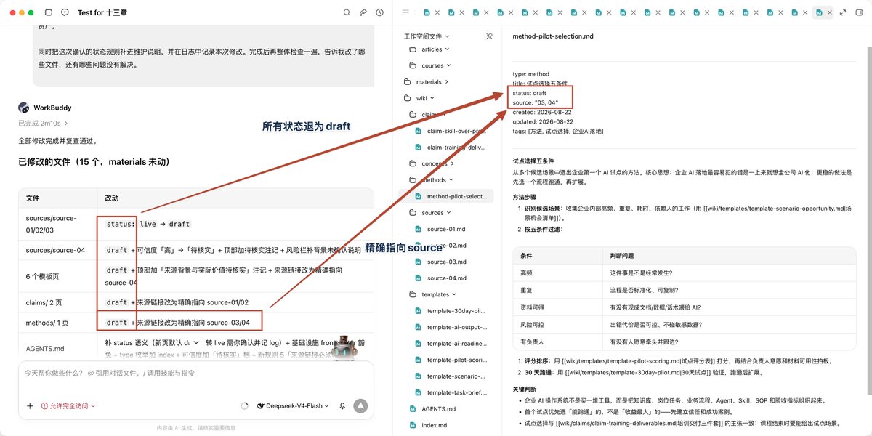Focus the chat message input field
This screenshot has height=436, width=872.
tap(196, 373)
